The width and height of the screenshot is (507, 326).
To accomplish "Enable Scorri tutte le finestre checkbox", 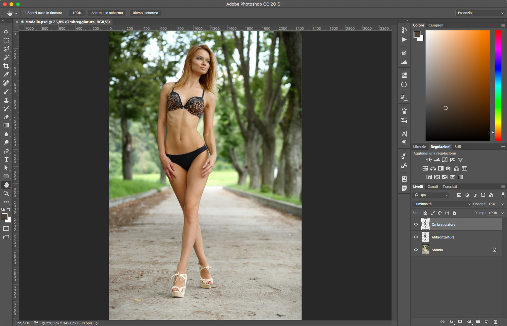I will point(24,13).
